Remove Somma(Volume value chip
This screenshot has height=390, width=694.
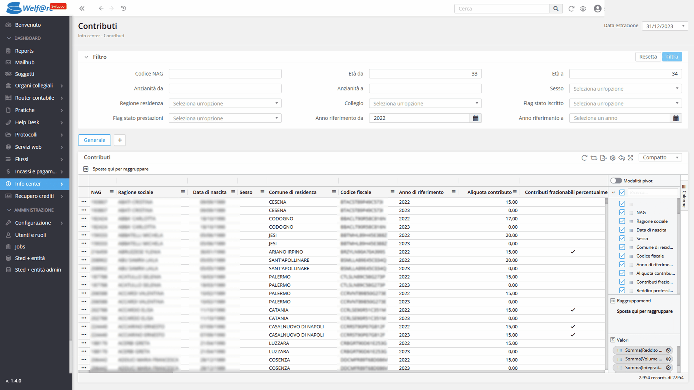point(668,359)
